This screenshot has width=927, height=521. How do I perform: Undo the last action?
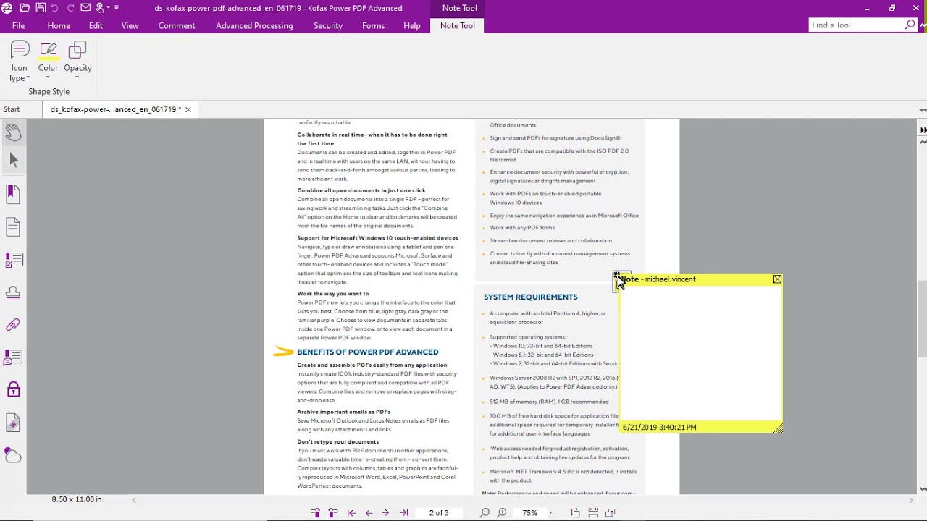click(x=55, y=8)
